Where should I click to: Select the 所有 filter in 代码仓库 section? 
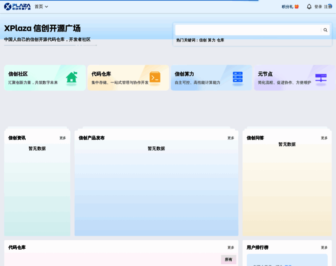click(x=229, y=259)
